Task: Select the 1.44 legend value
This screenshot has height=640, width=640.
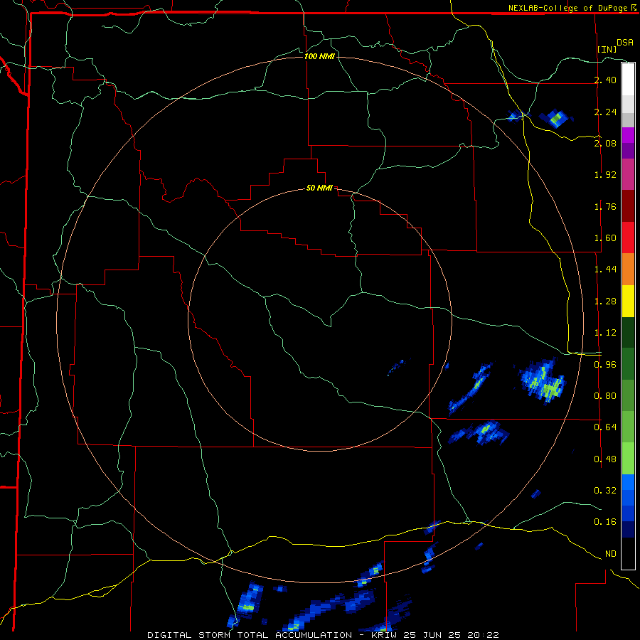Action: (x=605, y=270)
